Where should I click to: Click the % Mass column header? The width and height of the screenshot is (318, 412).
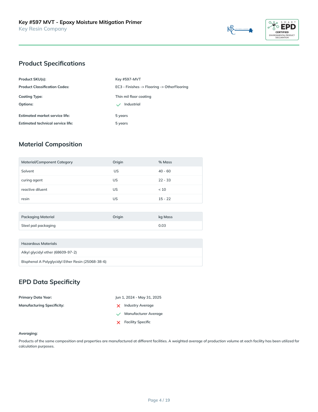coord(165,162)
